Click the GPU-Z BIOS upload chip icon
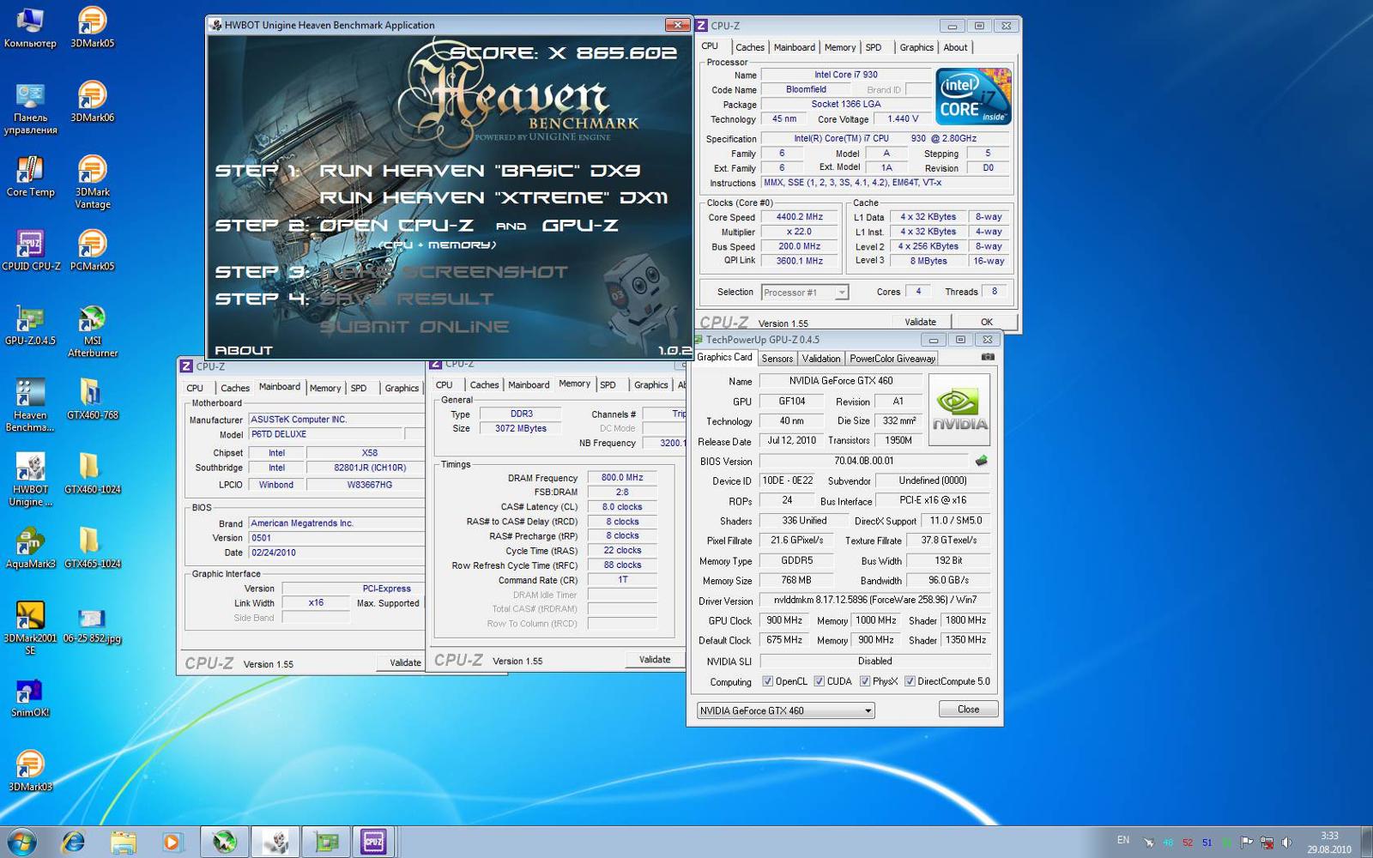This screenshot has width=1373, height=858. [981, 461]
